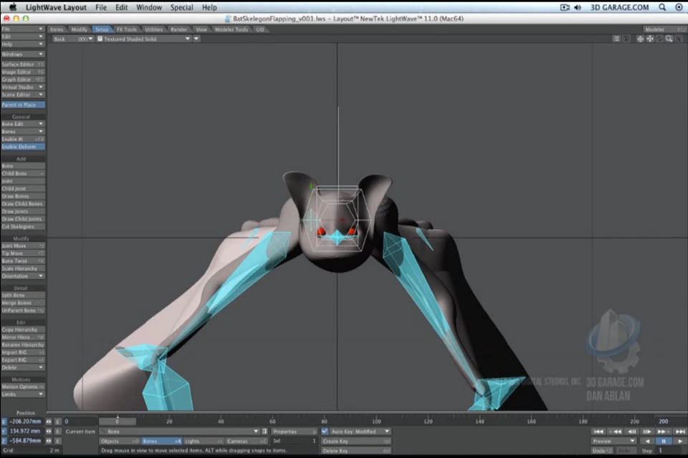The height and width of the screenshot is (458, 688).
Task: Open the Special menu in menu bar
Action: [x=181, y=7]
